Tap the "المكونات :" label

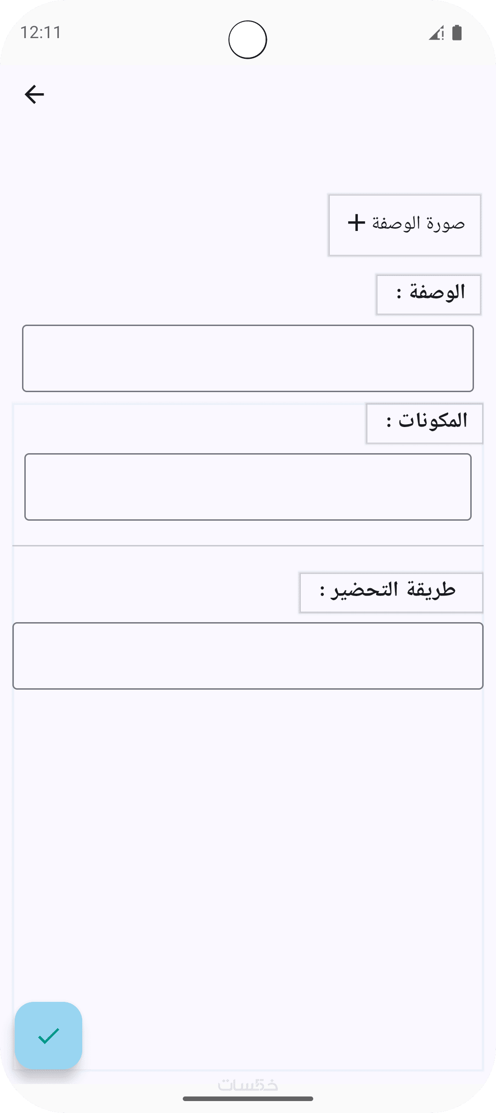pyautogui.click(x=424, y=423)
